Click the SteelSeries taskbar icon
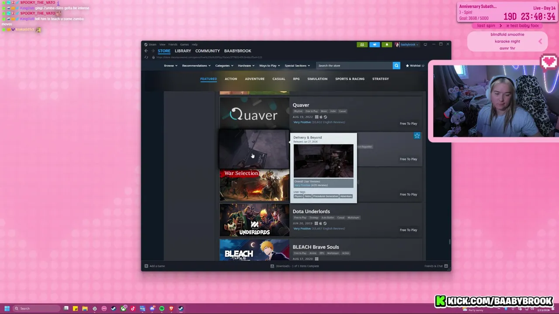Viewport: 559px width, 314px height. [94, 308]
